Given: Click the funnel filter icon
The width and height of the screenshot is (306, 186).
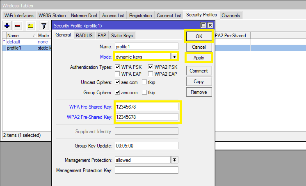Looking at the screenshot, I should pos(43,26).
